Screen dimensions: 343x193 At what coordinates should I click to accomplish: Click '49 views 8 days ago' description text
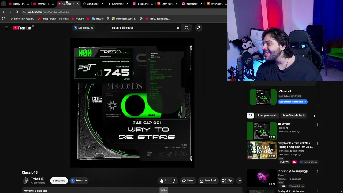coord(35,191)
